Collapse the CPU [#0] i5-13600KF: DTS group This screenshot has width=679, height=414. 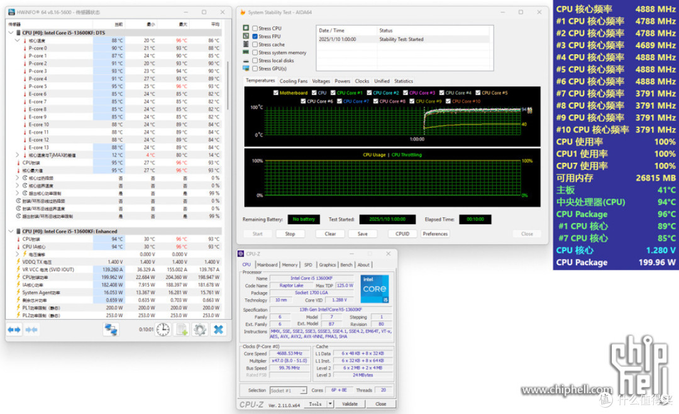(11, 33)
